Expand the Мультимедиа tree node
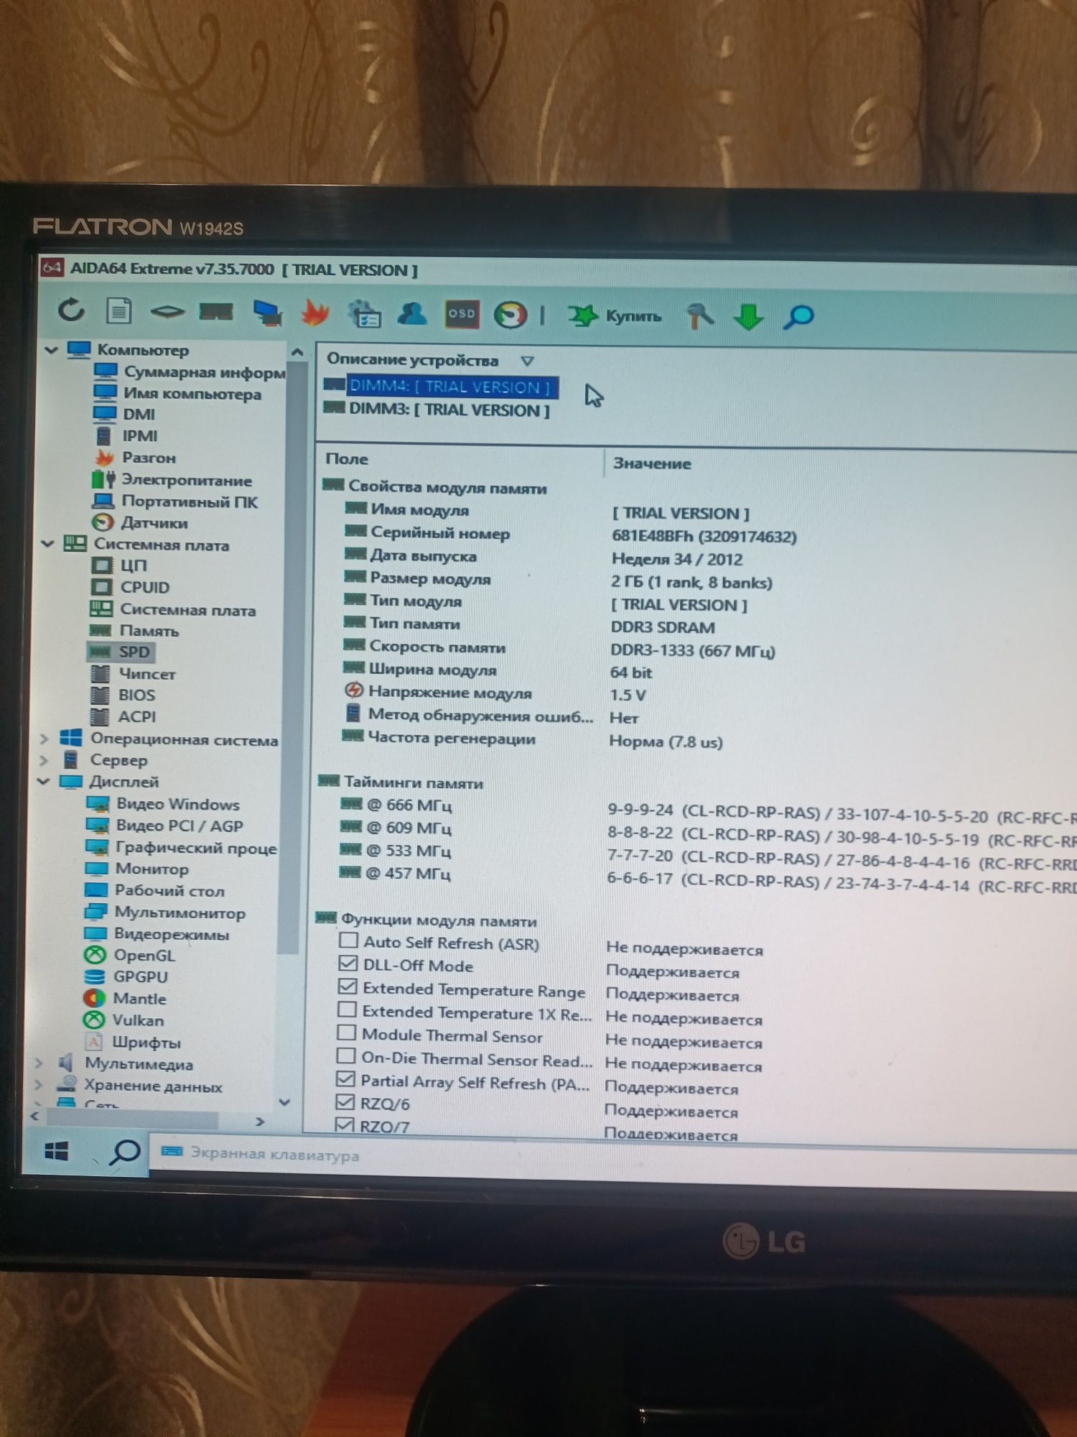 (x=39, y=1063)
